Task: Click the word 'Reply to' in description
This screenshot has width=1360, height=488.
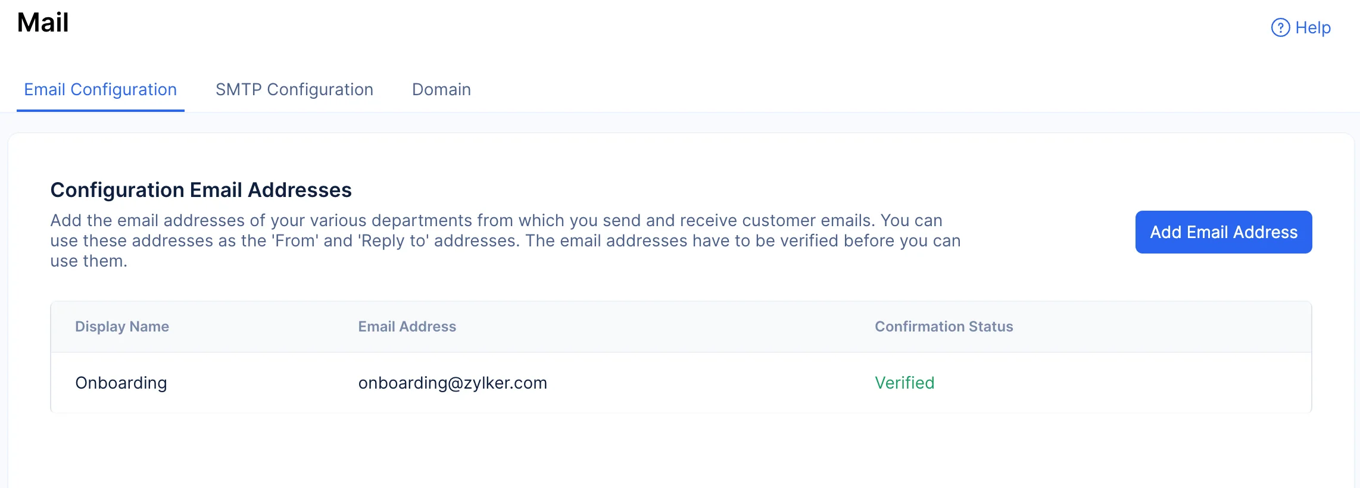Action: click(x=393, y=240)
